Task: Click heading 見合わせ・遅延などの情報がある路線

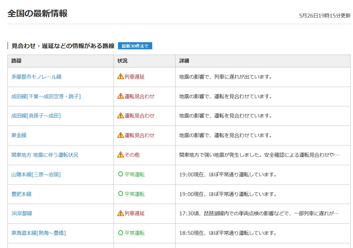Action: [x=63, y=46]
